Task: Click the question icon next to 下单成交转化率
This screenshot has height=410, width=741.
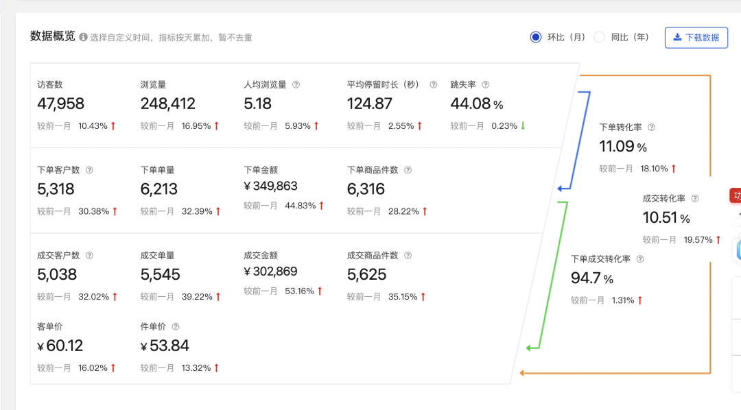Action: click(x=640, y=259)
